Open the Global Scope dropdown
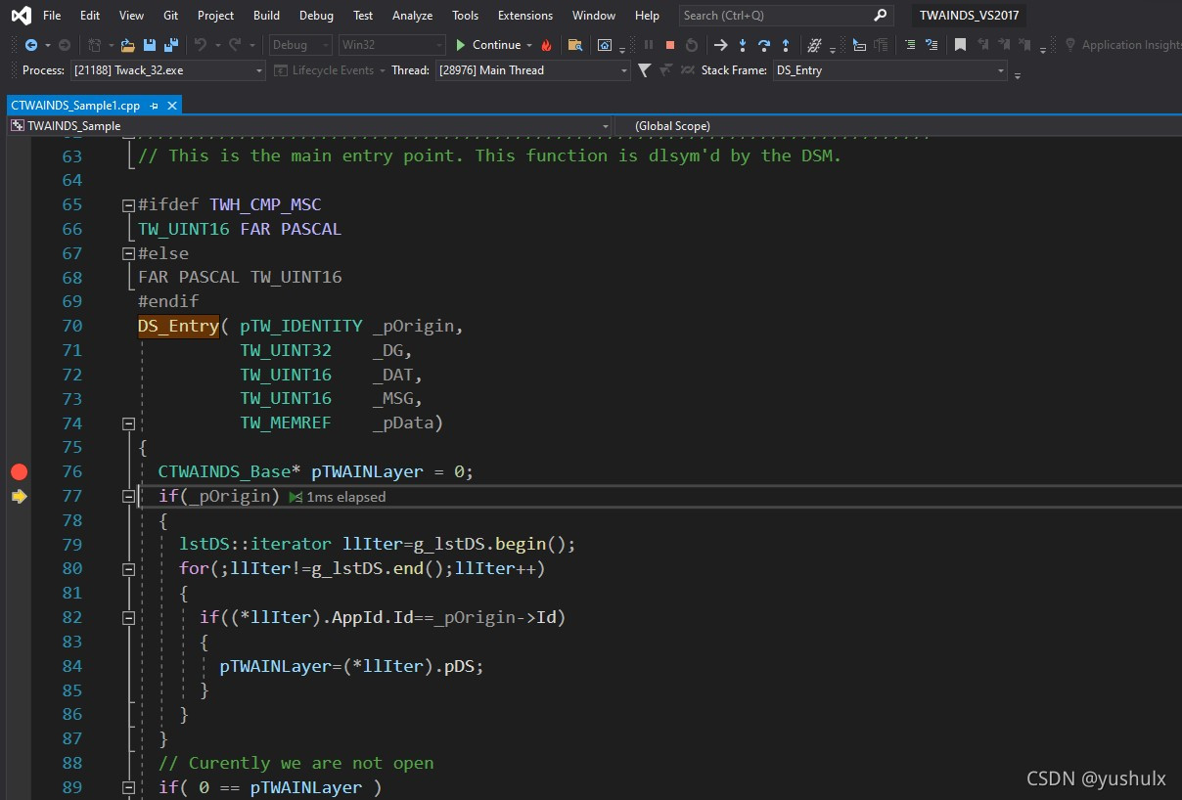1182x800 pixels. [x=896, y=126]
